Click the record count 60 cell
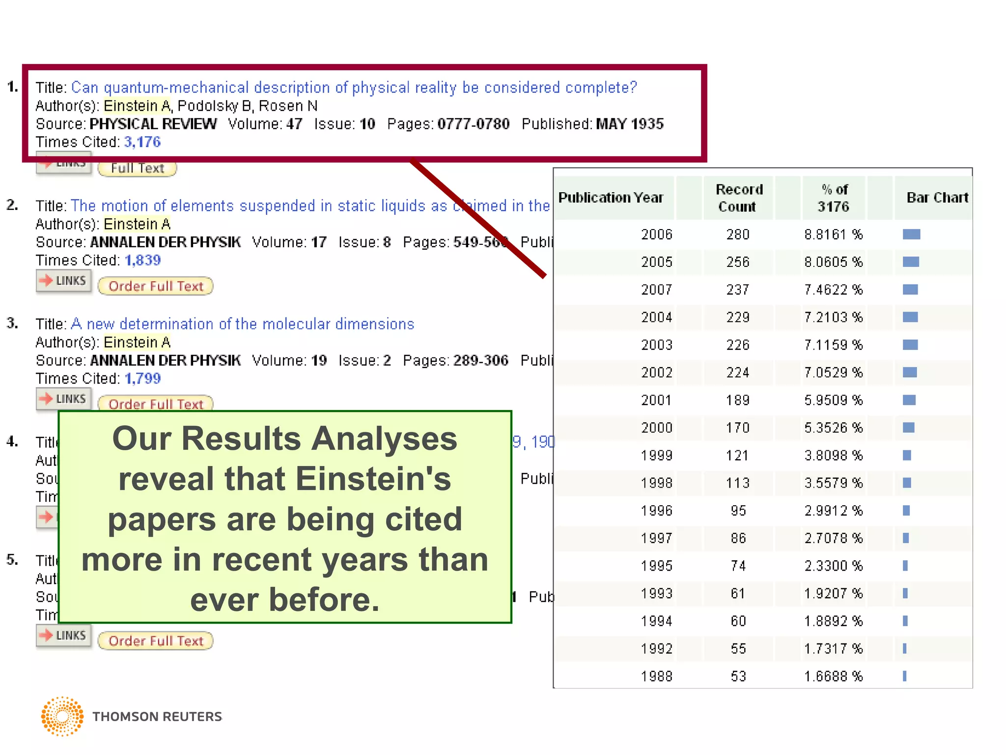This screenshot has width=1006, height=755. (738, 621)
